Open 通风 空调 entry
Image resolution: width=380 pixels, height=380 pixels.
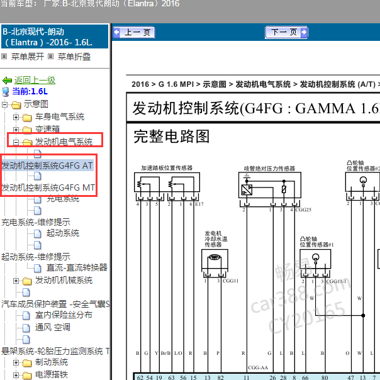[53, 327]
